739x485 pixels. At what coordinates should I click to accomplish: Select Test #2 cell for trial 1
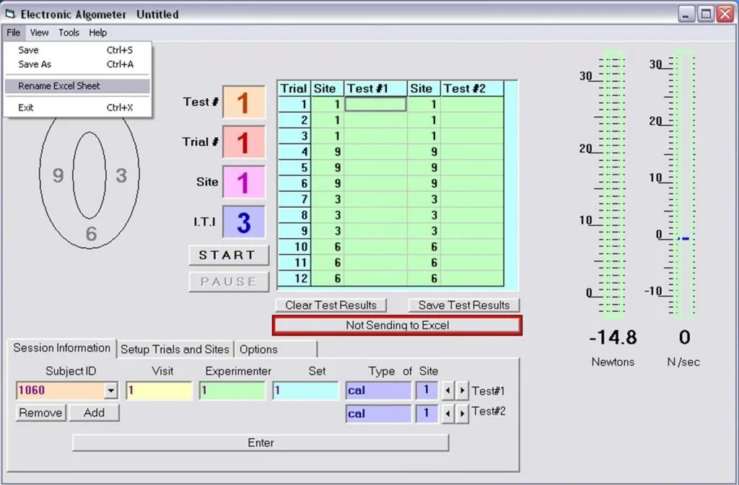point(472,104)
